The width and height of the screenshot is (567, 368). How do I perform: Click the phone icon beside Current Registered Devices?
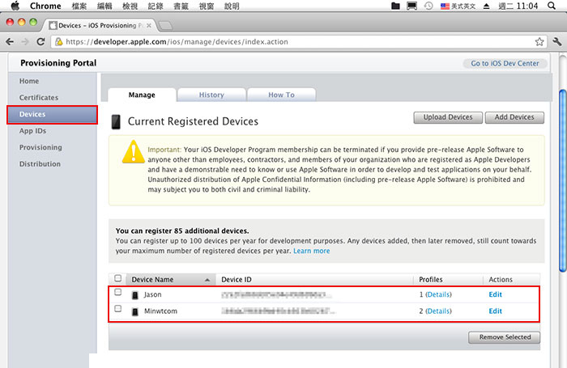tap(116, 121)
